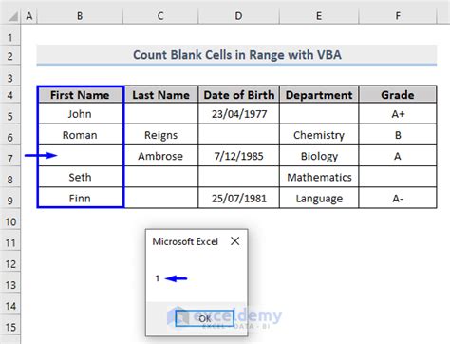
Task: Click the date cell '23/04/1977'
Action: (239, 113)
